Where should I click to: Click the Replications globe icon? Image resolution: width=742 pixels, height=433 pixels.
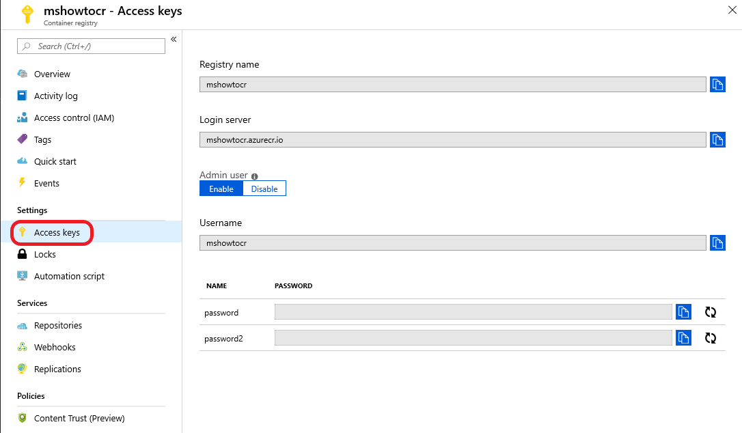[x=23, y=369]
